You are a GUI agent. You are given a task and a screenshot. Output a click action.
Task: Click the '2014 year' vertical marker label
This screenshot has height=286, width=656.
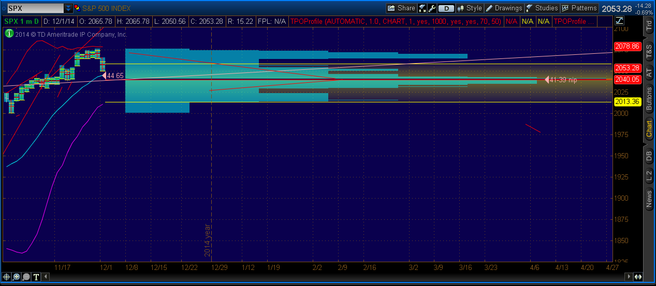207,240
